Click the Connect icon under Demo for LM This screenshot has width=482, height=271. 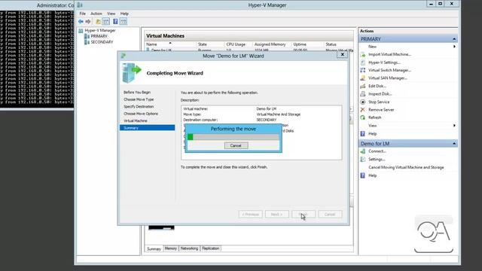click(363, 151)
